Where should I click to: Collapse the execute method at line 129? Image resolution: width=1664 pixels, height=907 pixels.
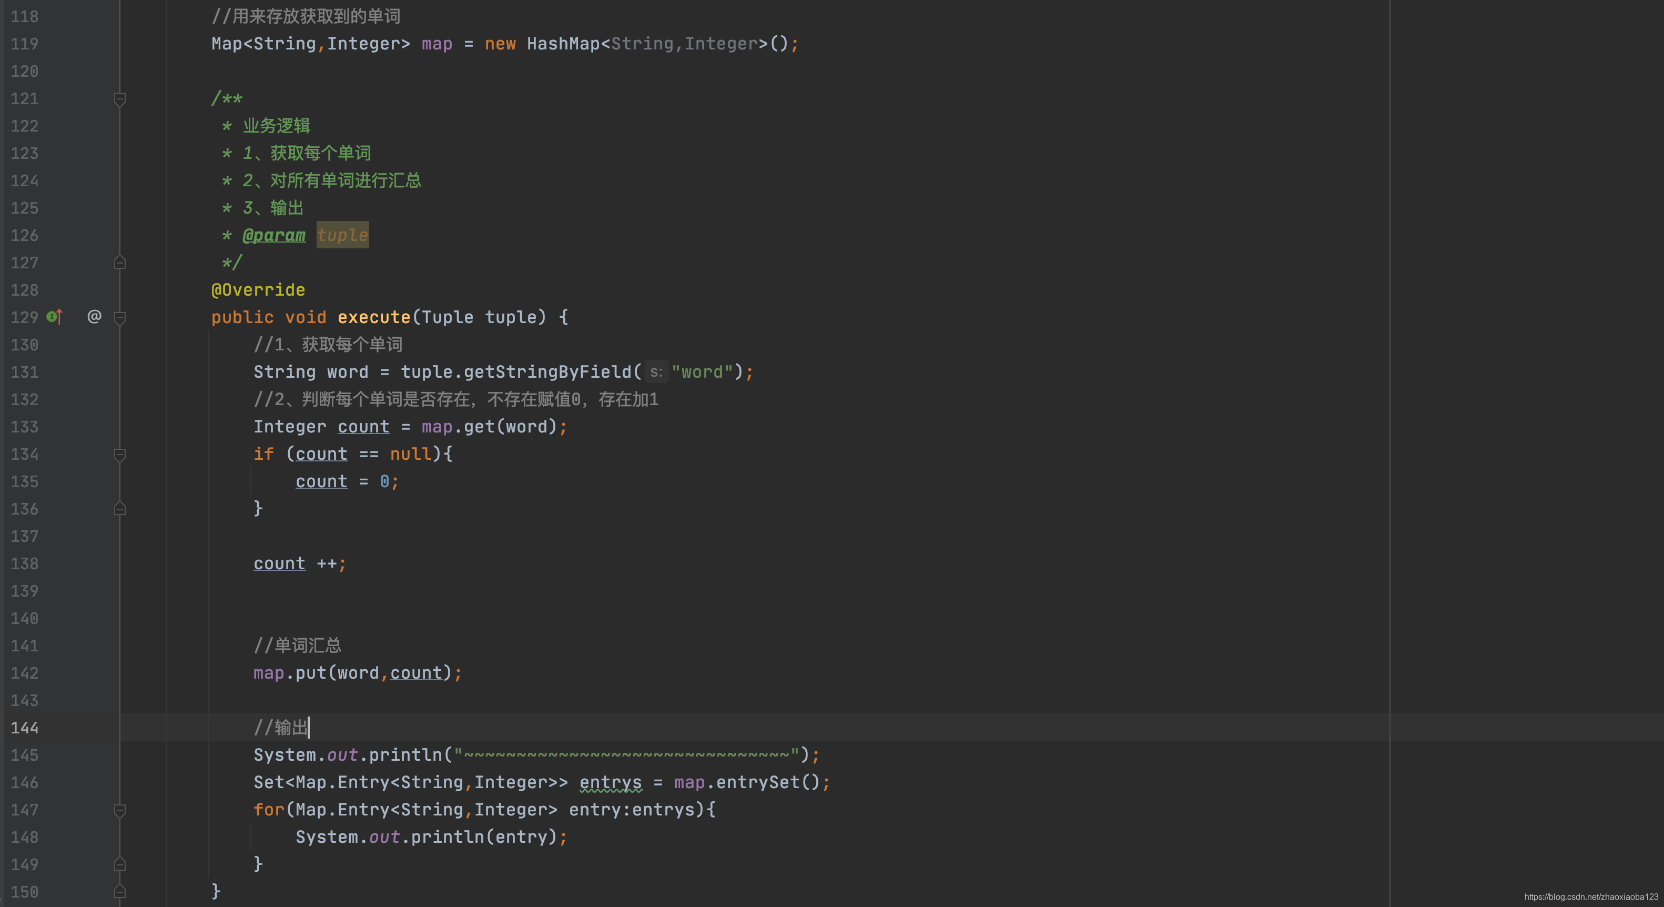pyautogui.click(x=119, y=317)
